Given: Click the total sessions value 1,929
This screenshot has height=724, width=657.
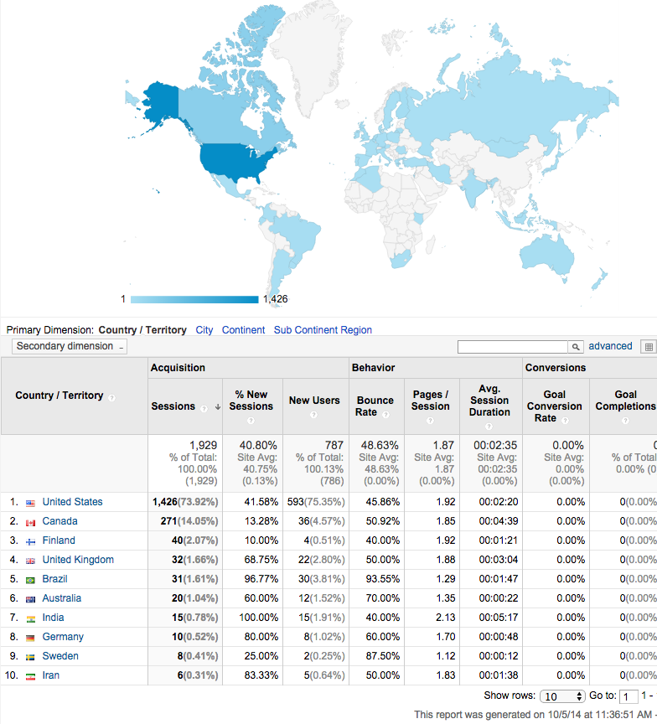Looking at the screenshot, I should pyautogui.click(x=203, y=446).
